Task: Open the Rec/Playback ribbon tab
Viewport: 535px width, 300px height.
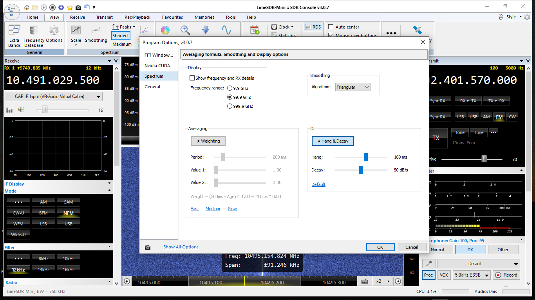Action: (137, 17)
